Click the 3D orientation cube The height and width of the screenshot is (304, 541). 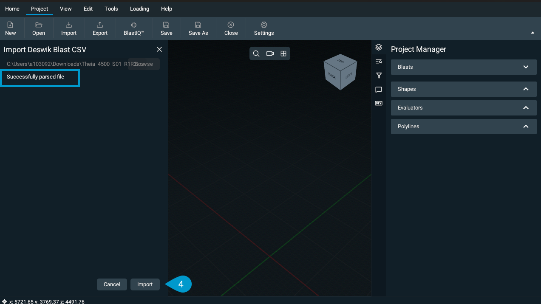pos(340,72)
